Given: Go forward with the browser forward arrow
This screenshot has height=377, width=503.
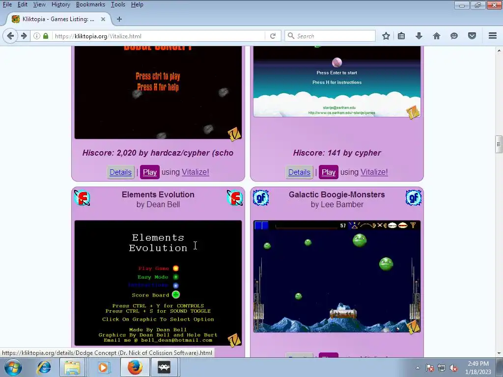Looking at the screenshot, I should click(x=24, y=36).
